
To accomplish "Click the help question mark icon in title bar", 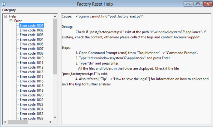I will coord(4,4).
